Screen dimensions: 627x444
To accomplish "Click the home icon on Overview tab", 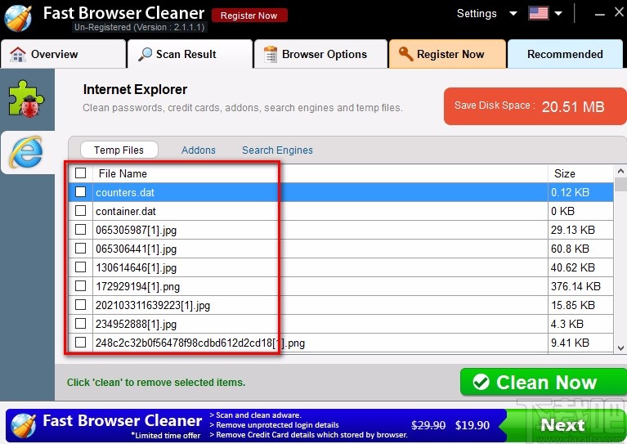I will pyautogui.click(x=18, y=55).
